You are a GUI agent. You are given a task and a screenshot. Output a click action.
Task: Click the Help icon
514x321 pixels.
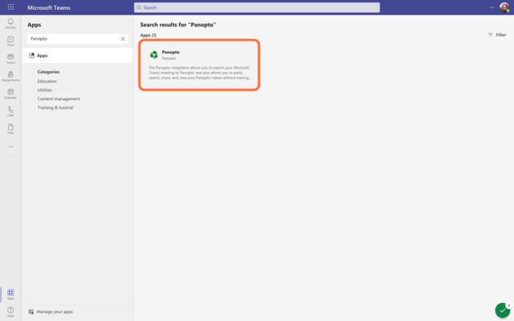point(10,311)
